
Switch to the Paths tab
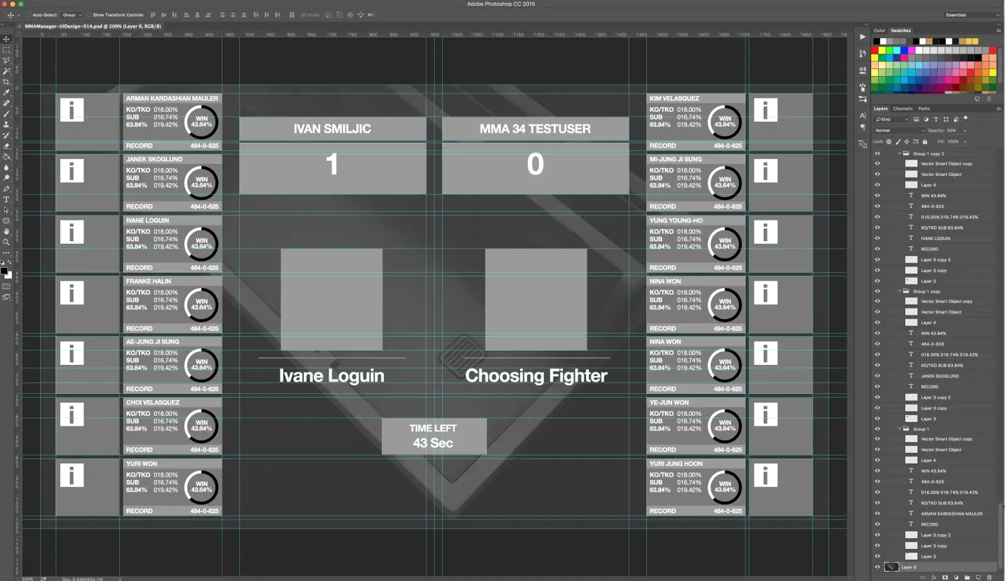pyautogui.click(x=924, y=109)
